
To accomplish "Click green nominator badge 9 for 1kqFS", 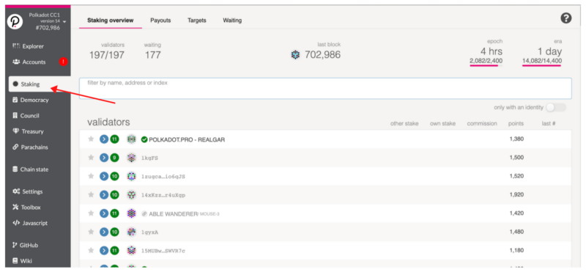I will pos(114,158).
